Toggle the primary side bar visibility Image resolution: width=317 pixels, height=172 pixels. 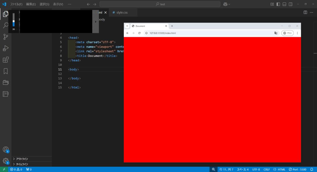(x=278, y=4)
